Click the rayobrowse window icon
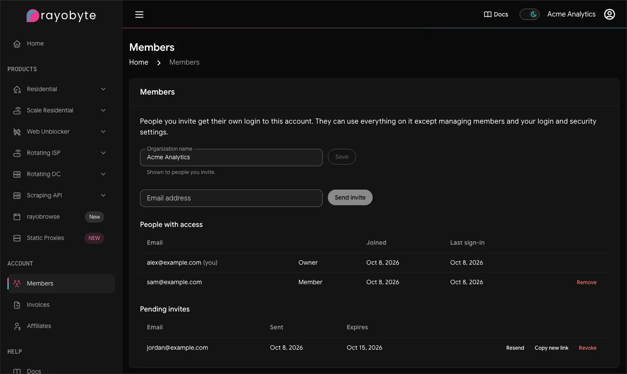 pos(17,217)
